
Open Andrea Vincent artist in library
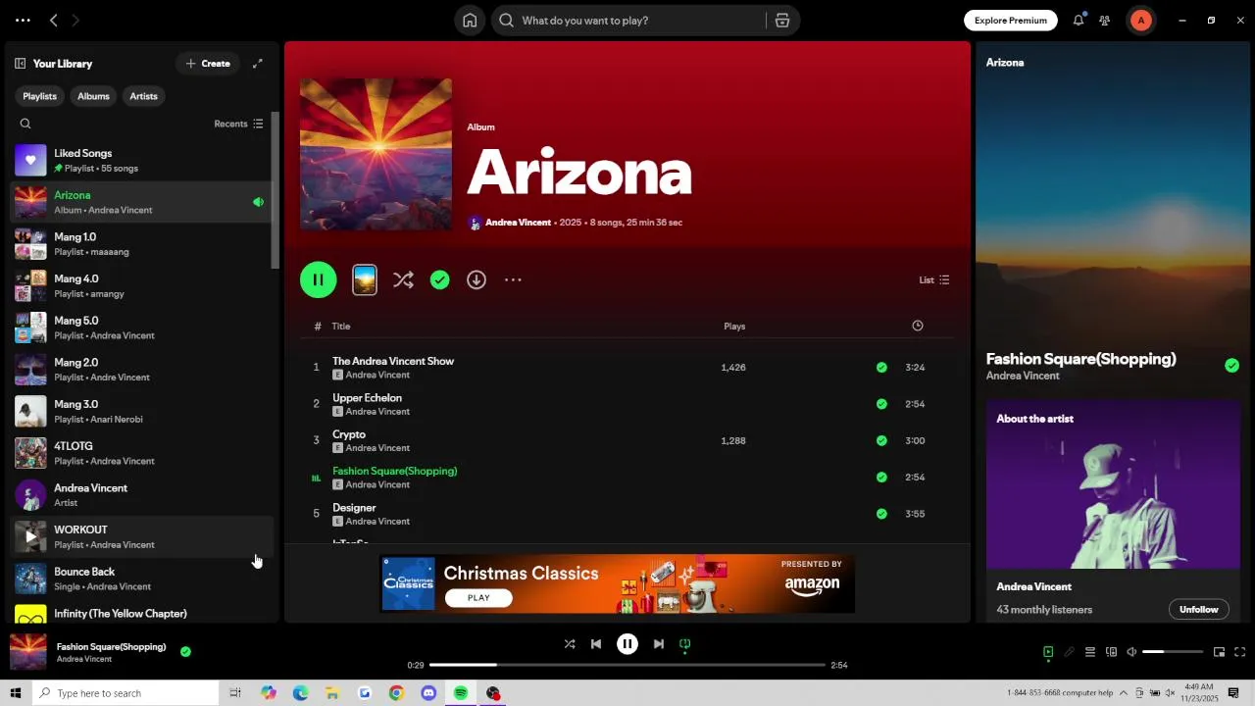(x=141, y=495)
